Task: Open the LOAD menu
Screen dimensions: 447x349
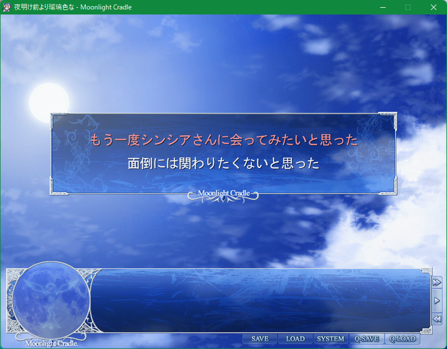Action: point(295,339)
